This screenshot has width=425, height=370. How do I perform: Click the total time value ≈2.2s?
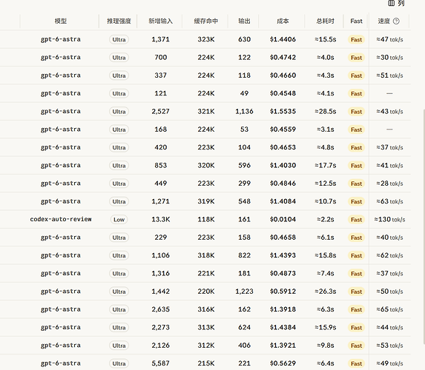(326, 219)
